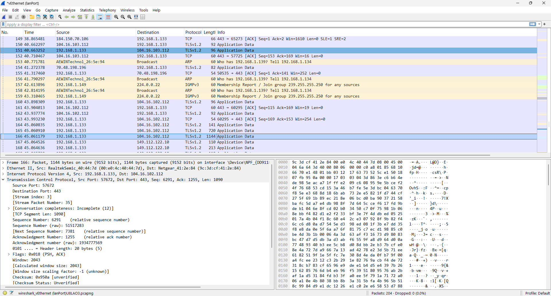Viewport: 551px width, 296px height.
Task: Open the Capture menu
Action: pyautogui.click(x=52, y=10)
